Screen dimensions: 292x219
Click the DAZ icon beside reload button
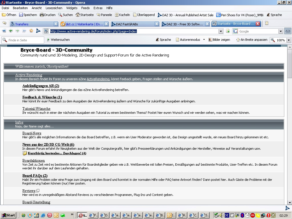click(38, 31)
